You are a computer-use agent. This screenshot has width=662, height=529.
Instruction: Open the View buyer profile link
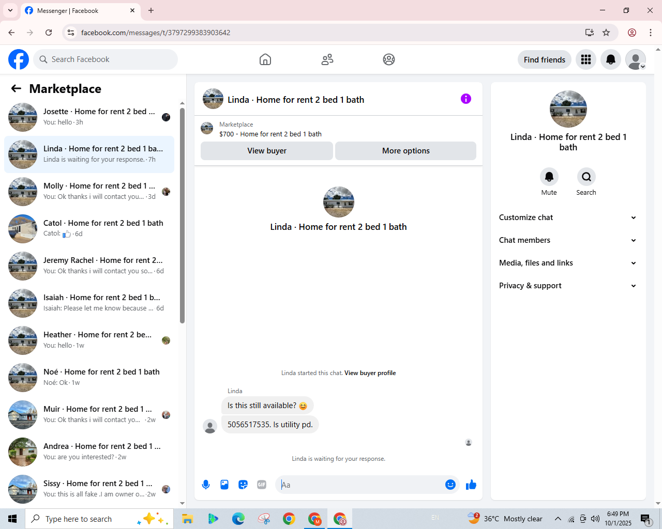pyautogui.click(x=370, y=373)
